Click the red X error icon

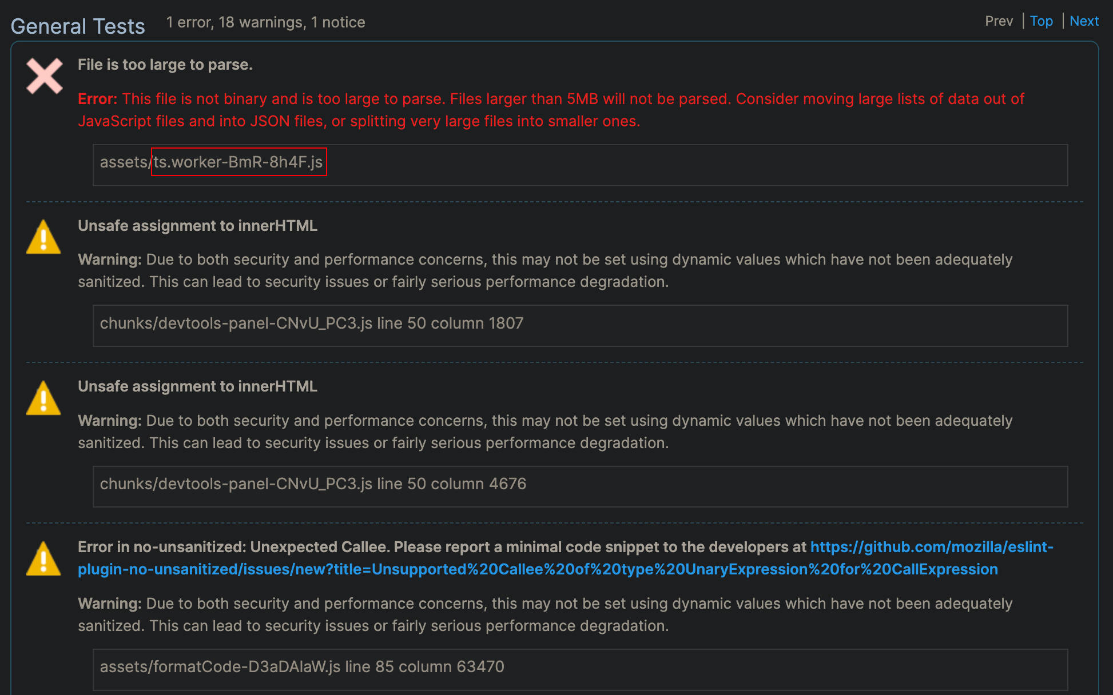[x=44, y=76]
